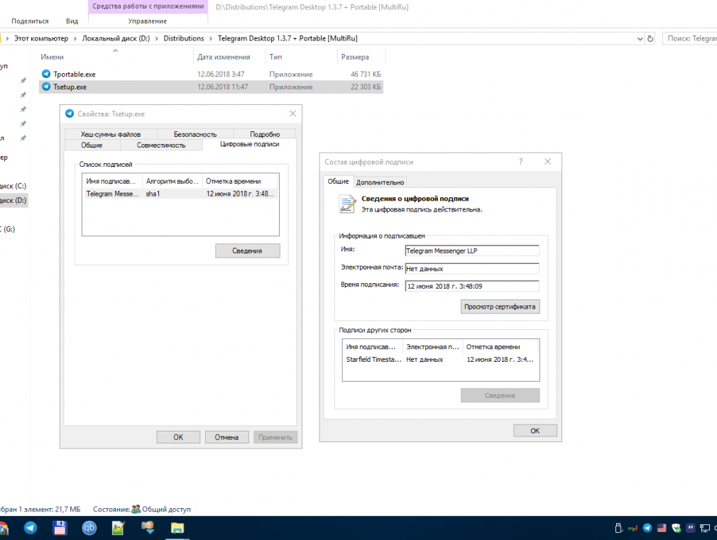Select drive (D:) in navigation sidebar

pyautogui.click(x=13, y=200)
